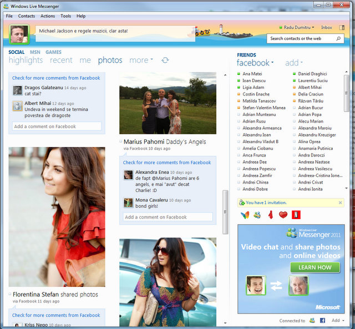Viewport: 355px width, 329px height.
Task: Click Ana Matei's green status icon
Action: click(x=239, y=74)
